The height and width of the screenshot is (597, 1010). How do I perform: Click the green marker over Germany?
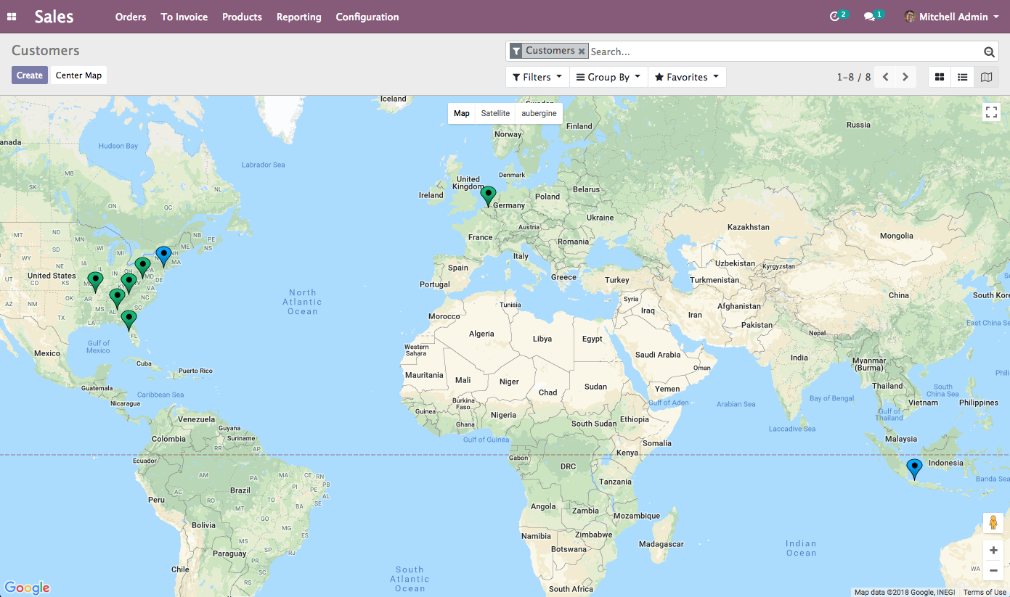(x=489, y=196)
